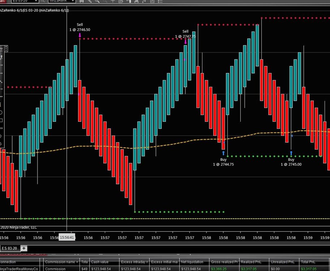Click the drawing toolbar three-dot handle
Screen dimensions: 330x271
[x=6, y=49]
